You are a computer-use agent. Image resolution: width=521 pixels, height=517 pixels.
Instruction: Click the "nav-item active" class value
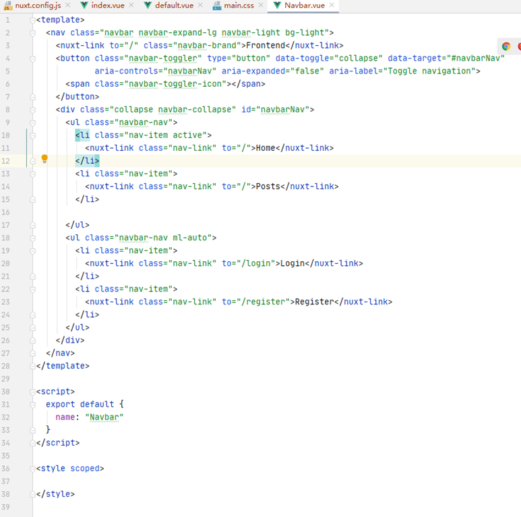pos(166,135)
